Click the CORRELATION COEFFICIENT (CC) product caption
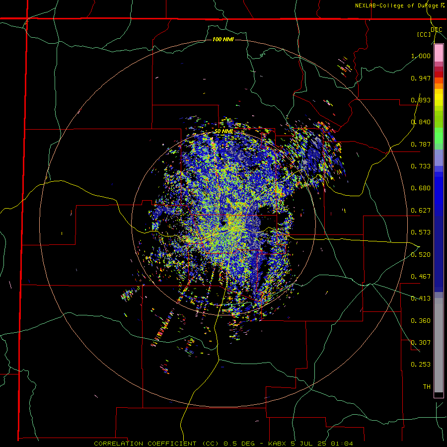Image resolution: width=447 pixels, height=447 pixels. click(x=157, y=444)
